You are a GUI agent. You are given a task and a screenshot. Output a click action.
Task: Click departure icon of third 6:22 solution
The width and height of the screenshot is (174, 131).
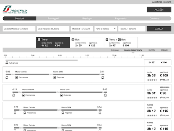point(15,113)
